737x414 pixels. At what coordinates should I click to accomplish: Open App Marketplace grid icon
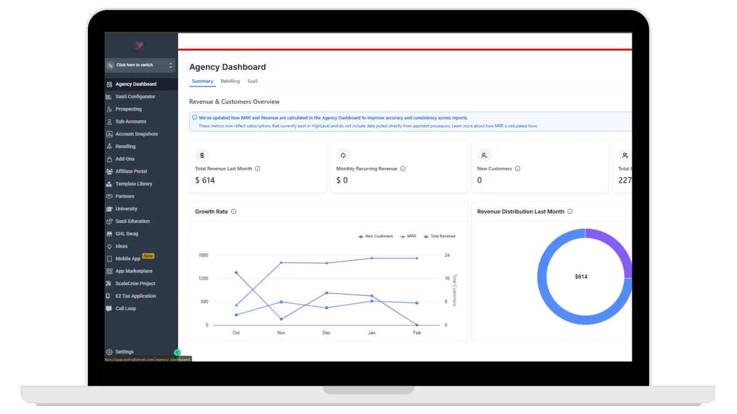(x=109, y=271)
